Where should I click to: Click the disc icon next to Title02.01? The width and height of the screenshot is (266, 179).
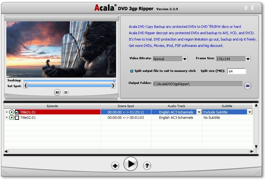(11, 118)
